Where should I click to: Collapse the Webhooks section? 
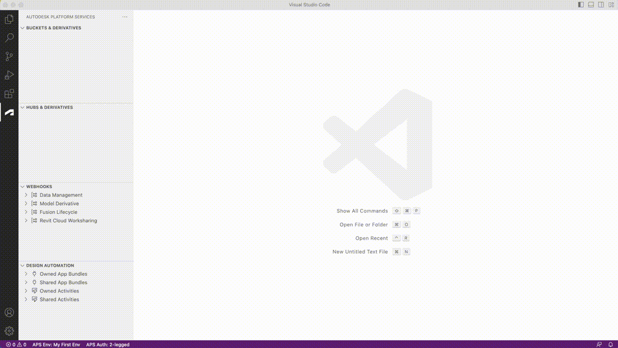[x=23, y=187]
